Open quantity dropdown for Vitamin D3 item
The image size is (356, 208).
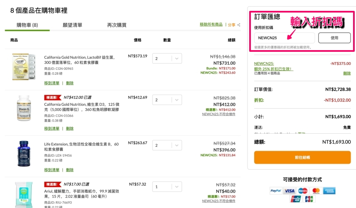tap(167, 100)
